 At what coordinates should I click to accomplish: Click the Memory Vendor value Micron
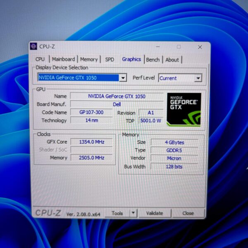coord(174,158)
